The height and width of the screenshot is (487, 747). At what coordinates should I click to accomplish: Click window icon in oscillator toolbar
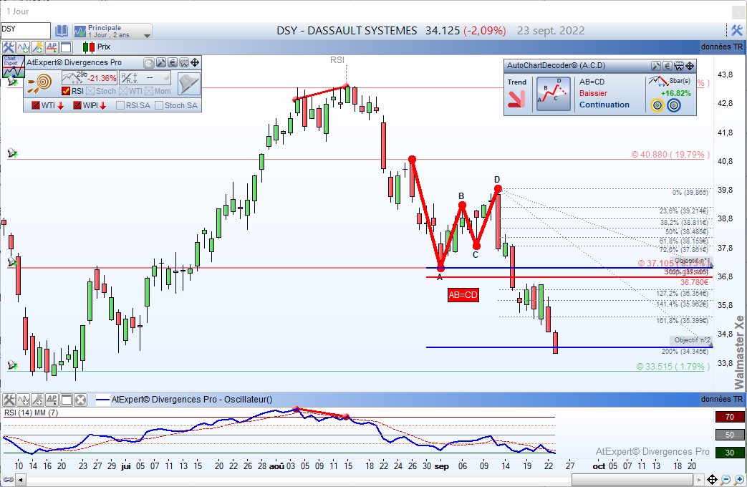[66, 400]
